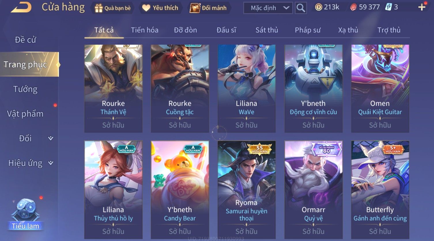This screenshot has height=241, width=434.
Task: Open Yêu thích heart favorites
Action: pyautogui.click(x=146, y=8)
